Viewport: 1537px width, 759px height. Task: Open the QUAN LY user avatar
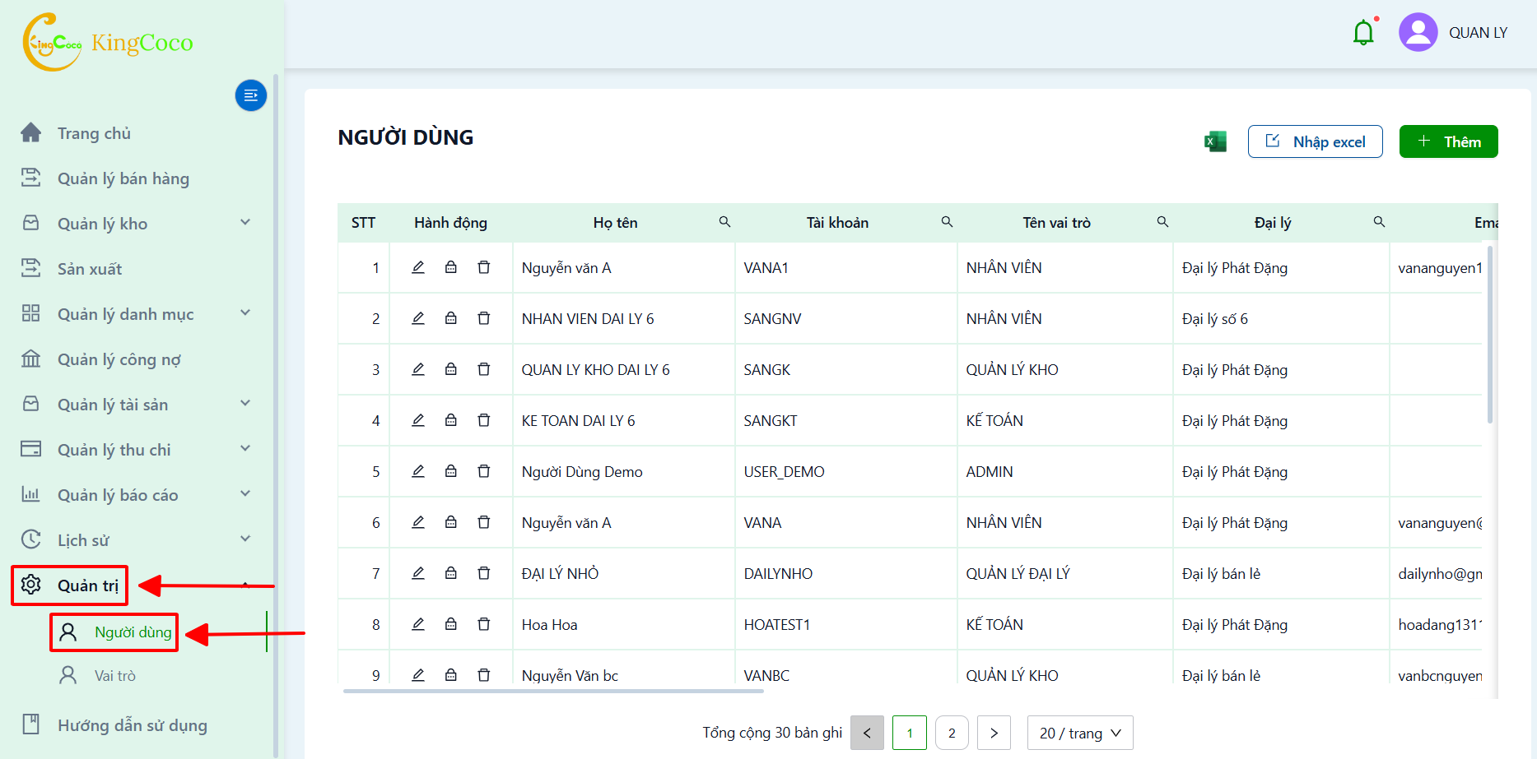[x=1418, y=32]
